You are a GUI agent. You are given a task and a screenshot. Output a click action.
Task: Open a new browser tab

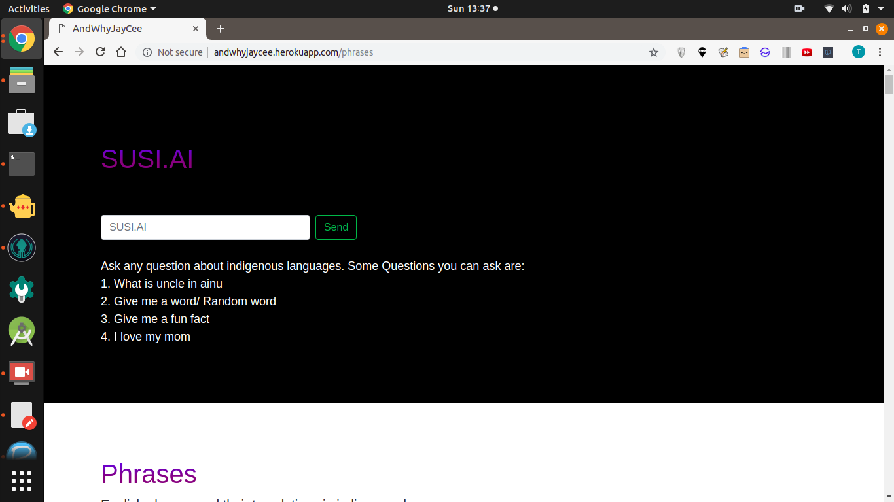pos(221,29)
